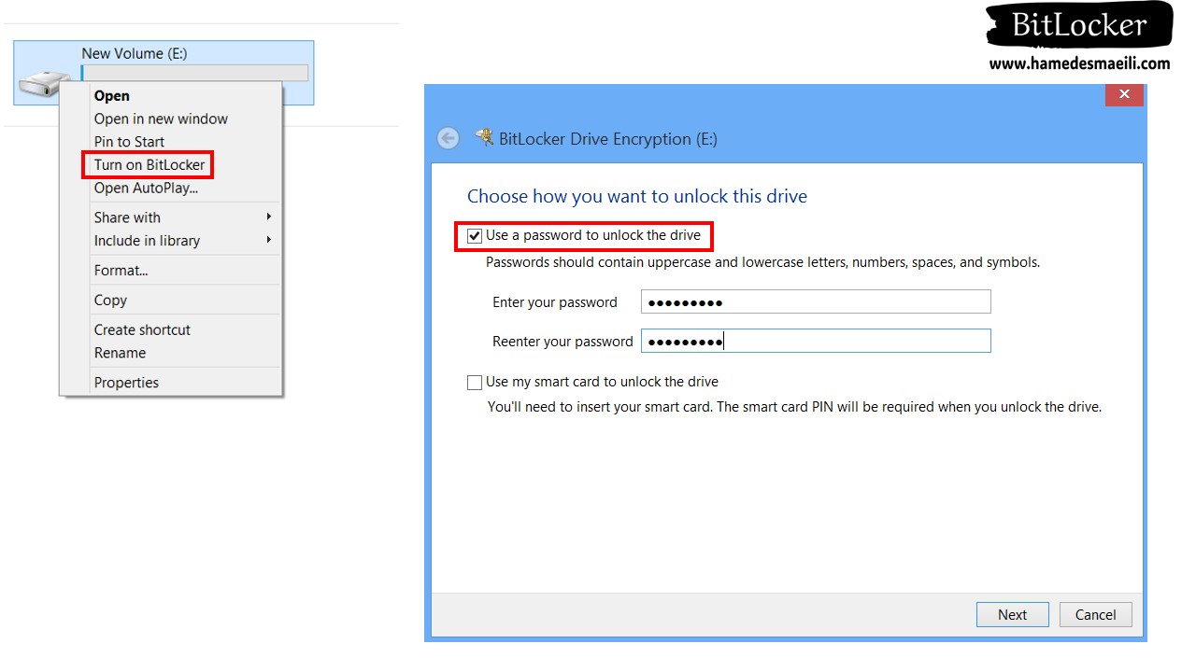This screenshot has height=672, width=1196.
Task: Click 'Choose how you want to unlock this drive' heading
Action: [637, 197]
